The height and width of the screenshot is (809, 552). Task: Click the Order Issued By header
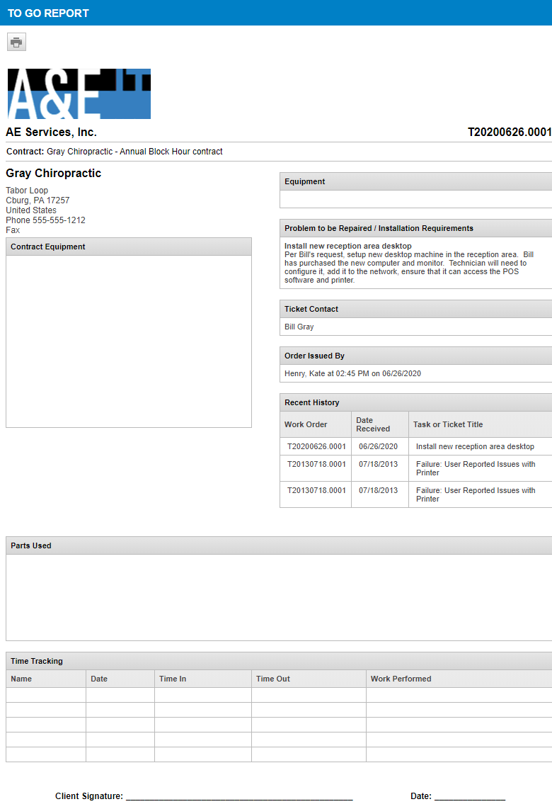(x=415, y=356)
